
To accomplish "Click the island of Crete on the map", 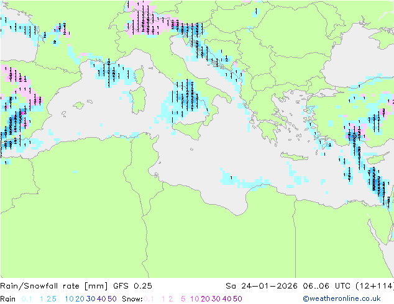I will [x=294, y=156].
